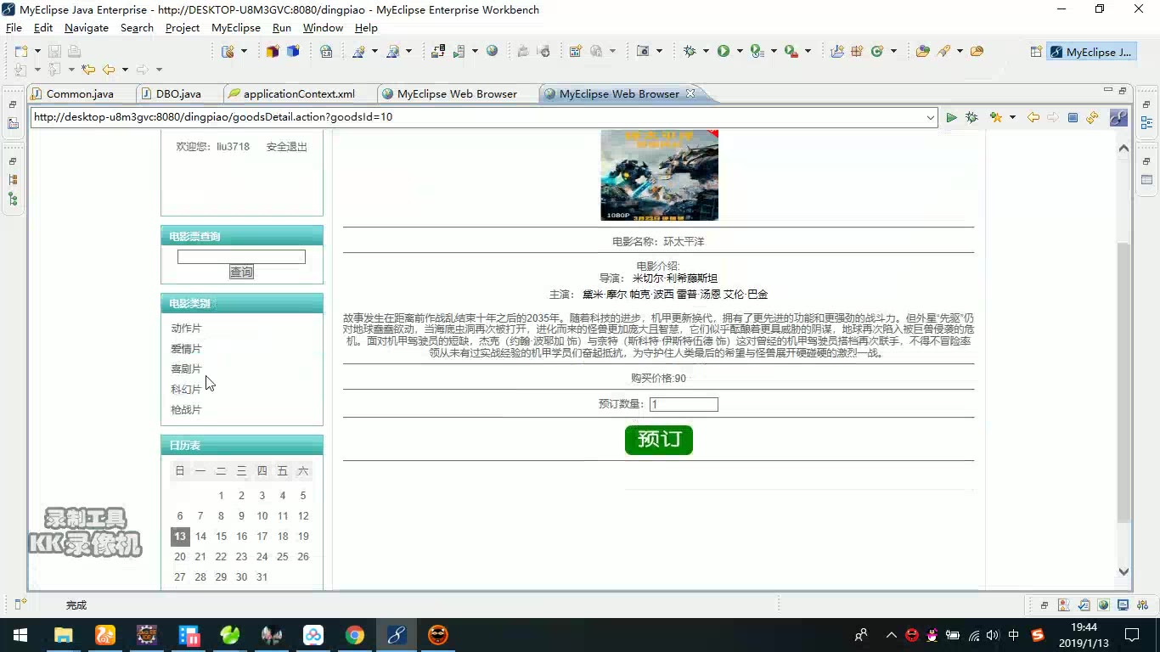Click the New file wizard icon
This screenshot has height=652, width=1160.
(x=21, y=52)
